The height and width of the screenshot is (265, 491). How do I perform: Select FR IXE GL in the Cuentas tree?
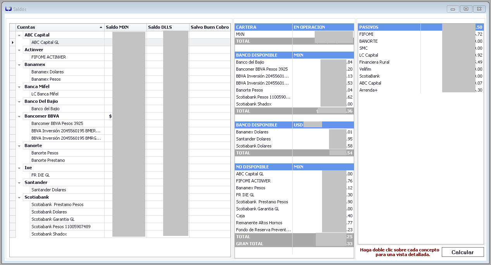pyautogui.click(x=41, y=175)
